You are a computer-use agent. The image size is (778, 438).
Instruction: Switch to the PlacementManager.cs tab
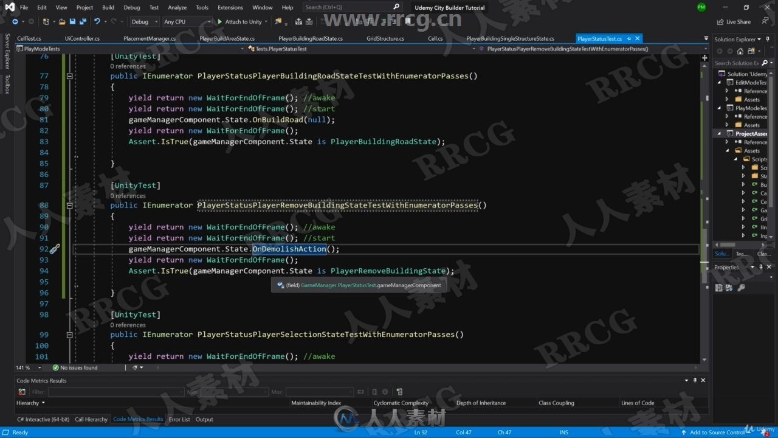150,38
